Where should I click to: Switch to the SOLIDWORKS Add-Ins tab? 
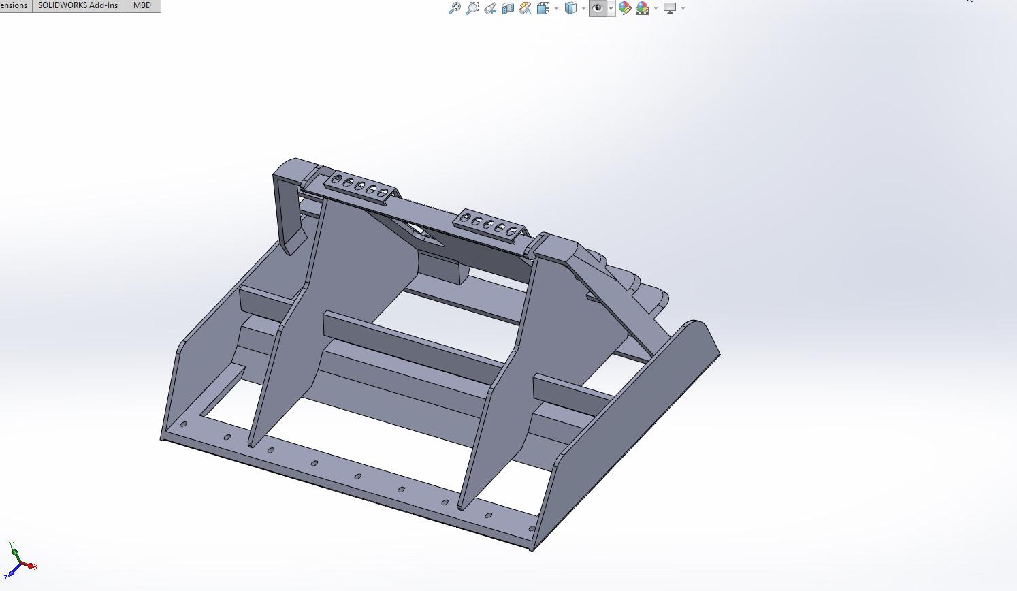pyautogui.click(x=78, y=5)
